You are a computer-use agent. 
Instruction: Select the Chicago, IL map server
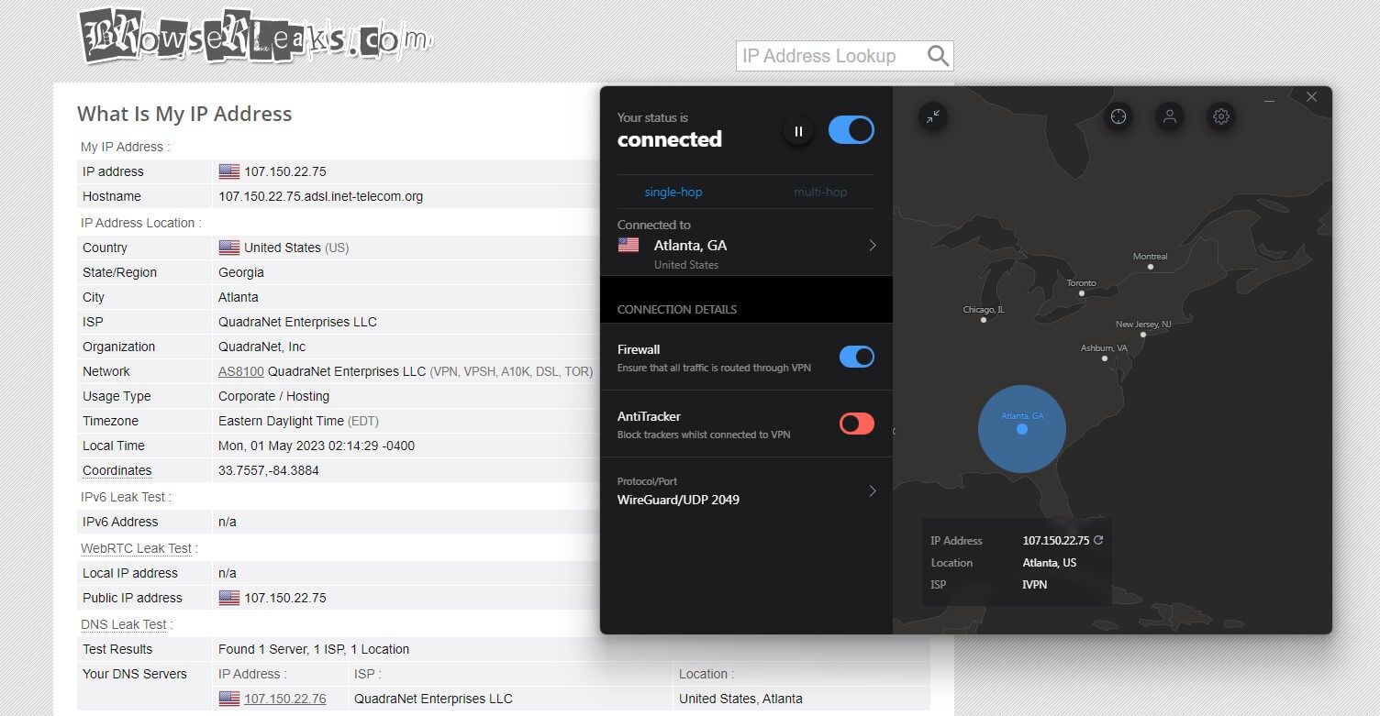pos(984,320)
